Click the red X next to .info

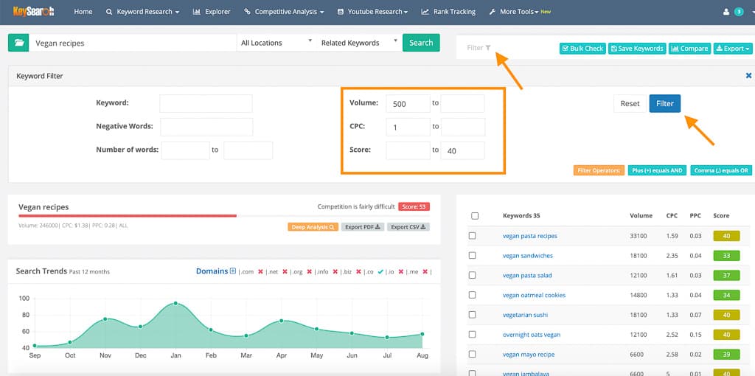coord(335,271)
